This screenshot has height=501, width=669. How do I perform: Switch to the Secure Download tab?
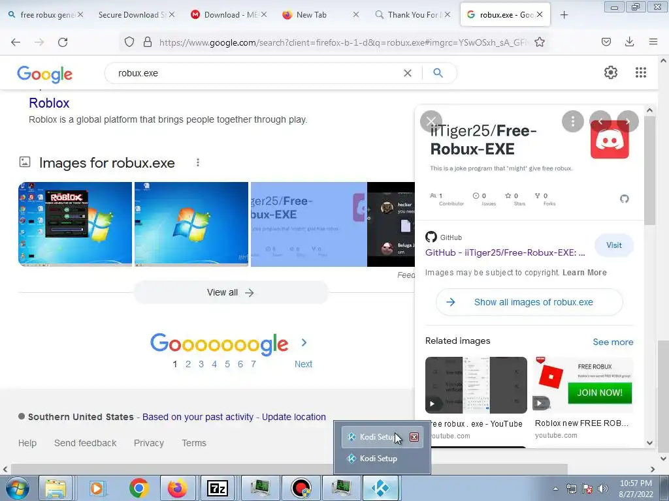coord(132,15)
